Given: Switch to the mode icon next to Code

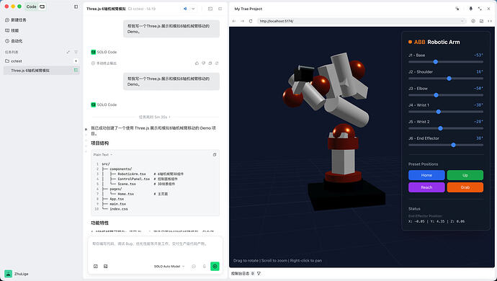Looking at the screenshot, I should pyautogui.click(x=42, y=6).
